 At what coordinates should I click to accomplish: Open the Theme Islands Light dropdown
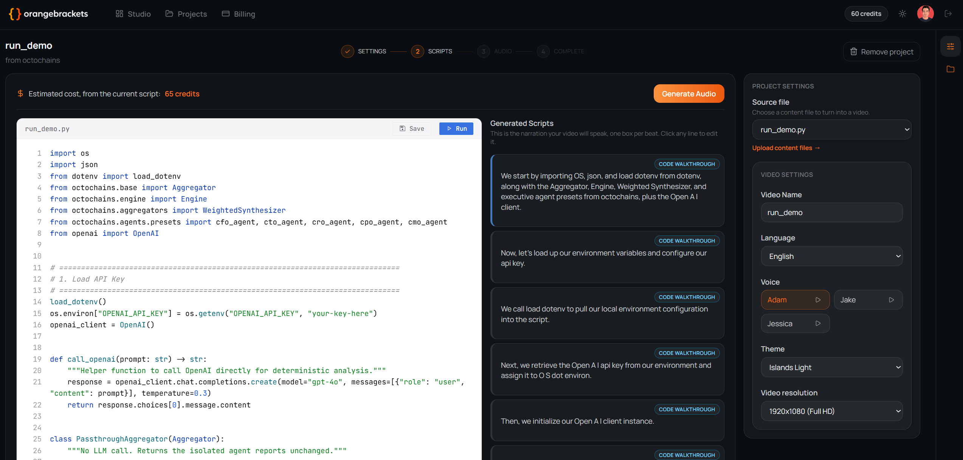click(x=832, y=367)
